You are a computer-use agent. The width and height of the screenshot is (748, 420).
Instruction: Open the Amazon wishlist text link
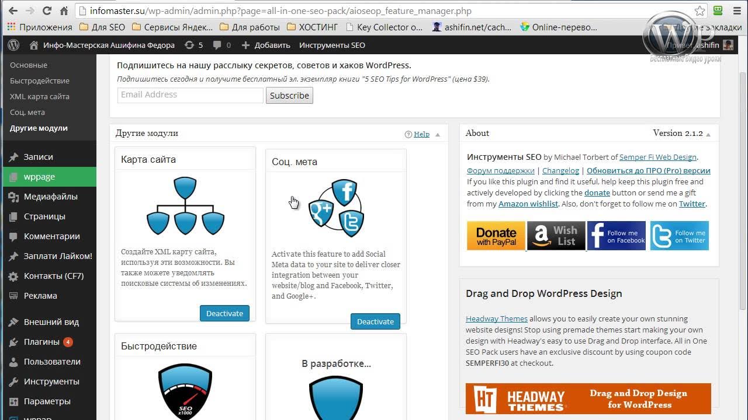coord(528,204)
